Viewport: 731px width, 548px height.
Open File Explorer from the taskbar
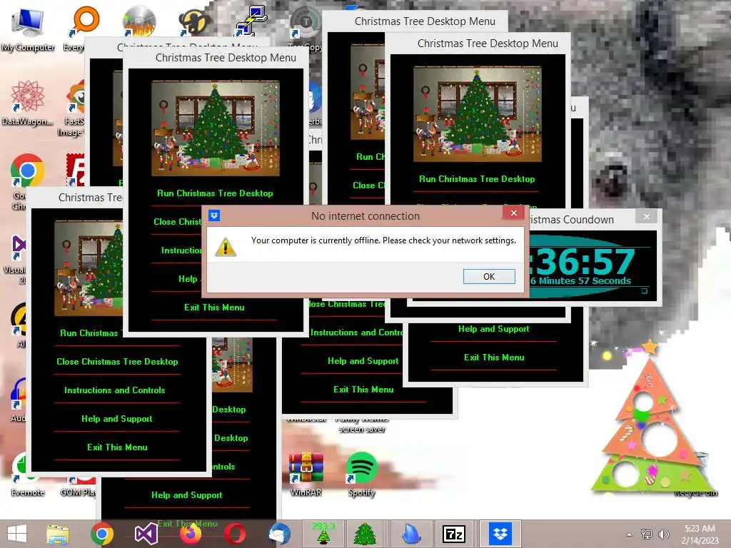58,534
